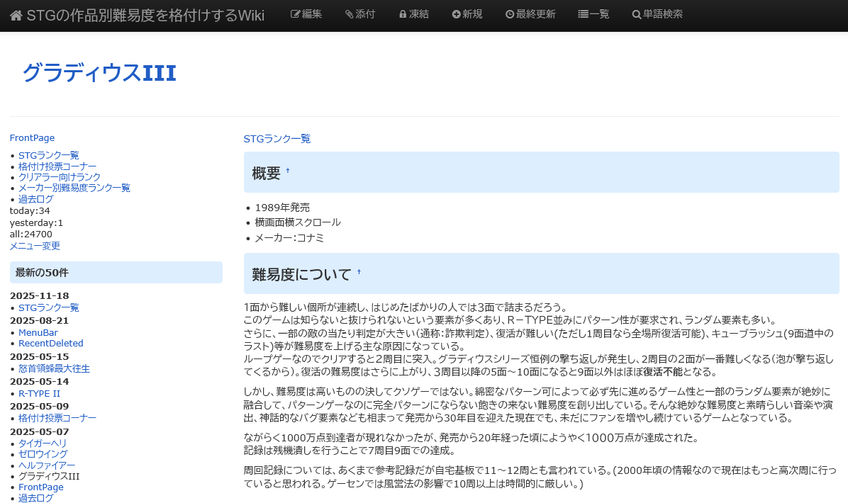Click the 添付 paperclip attach icon

click(x=349, y=14)
